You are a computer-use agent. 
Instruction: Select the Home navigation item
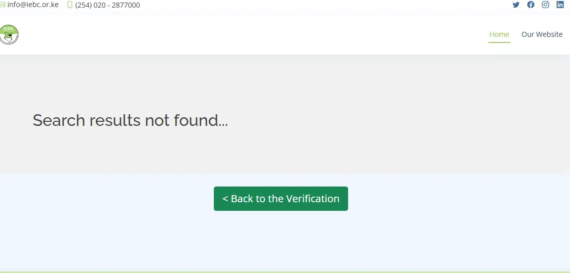point(499,34)
